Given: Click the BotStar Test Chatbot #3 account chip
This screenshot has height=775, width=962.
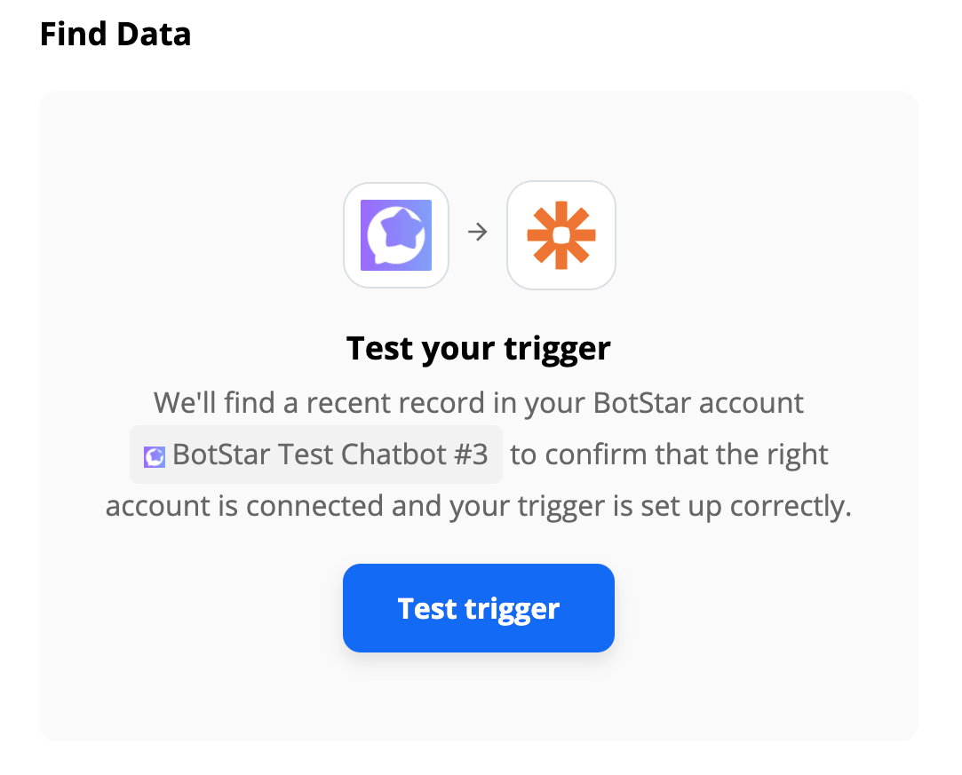Looking at the screenshot, I should tap(316, 455).
